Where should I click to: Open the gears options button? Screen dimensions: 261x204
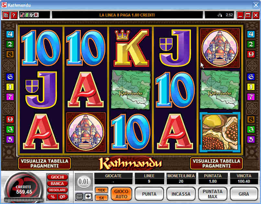click(62, 197)
